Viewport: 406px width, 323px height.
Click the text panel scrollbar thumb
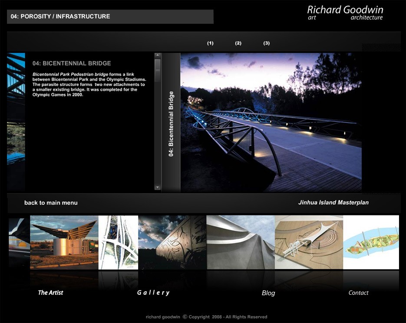click(158, 70)
